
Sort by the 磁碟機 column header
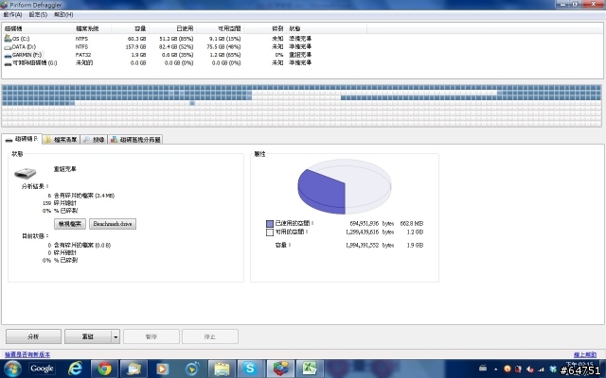coord(38,28)
